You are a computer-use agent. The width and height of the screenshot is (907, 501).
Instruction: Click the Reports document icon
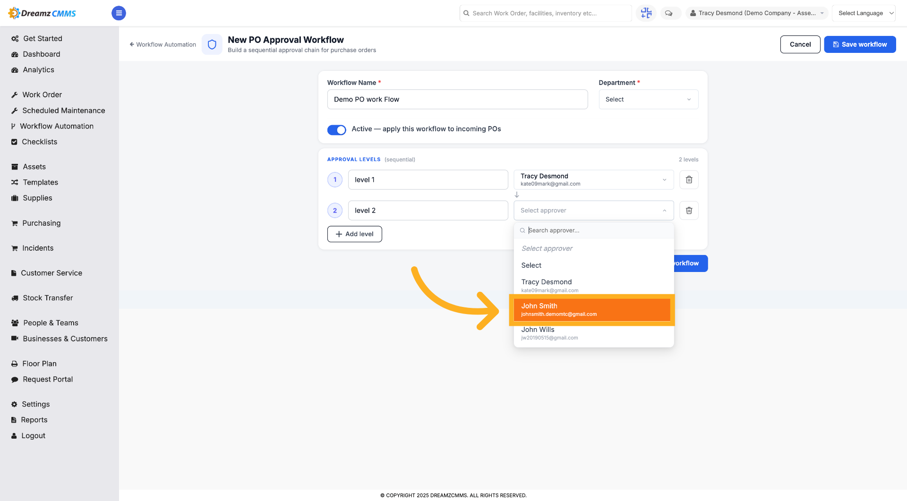14,420
